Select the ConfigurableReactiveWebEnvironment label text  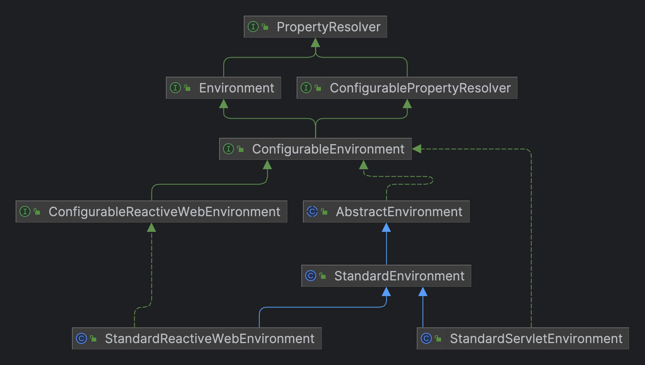coord(164,212)
